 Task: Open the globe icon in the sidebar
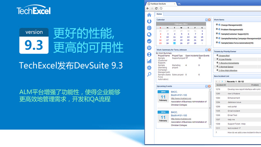point(149,28)
